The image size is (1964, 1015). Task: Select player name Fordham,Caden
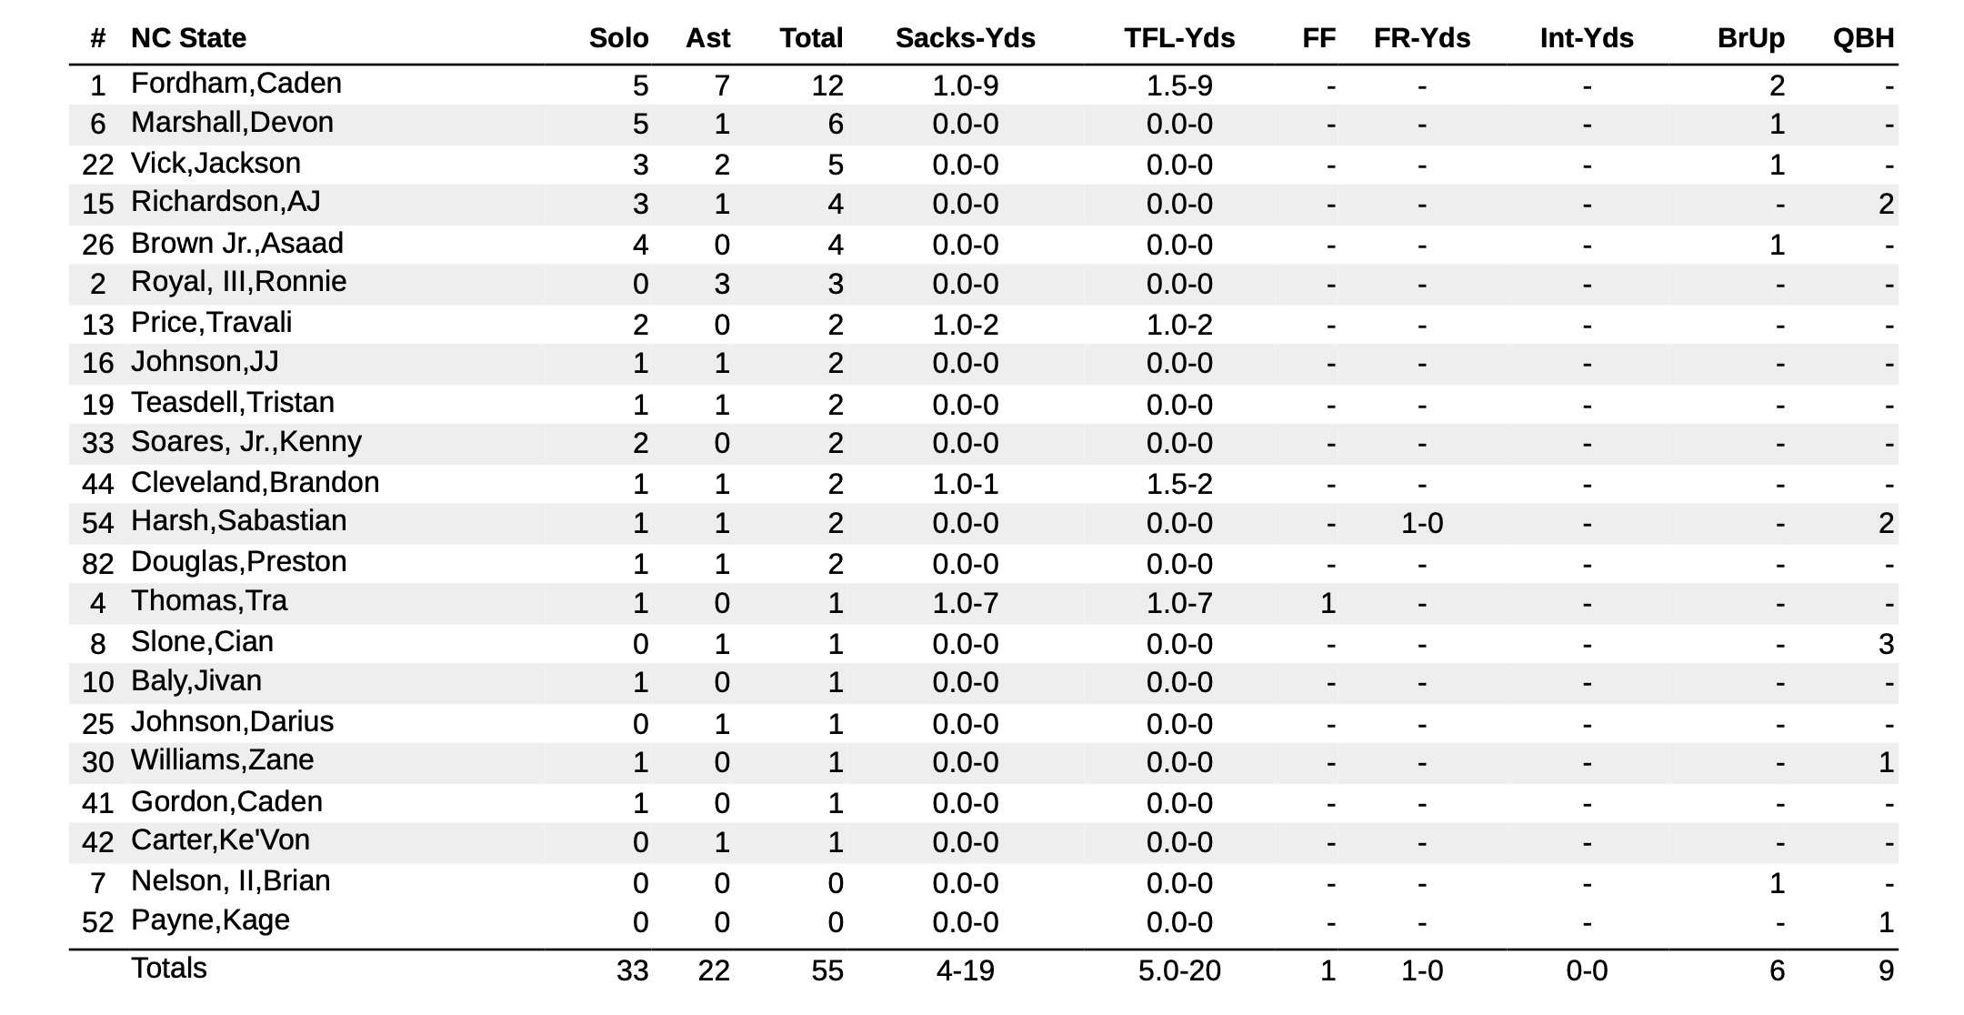[236, 84]
